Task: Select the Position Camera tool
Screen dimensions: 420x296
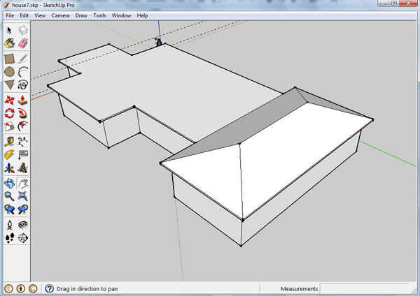Action: (x=9, y=225)
